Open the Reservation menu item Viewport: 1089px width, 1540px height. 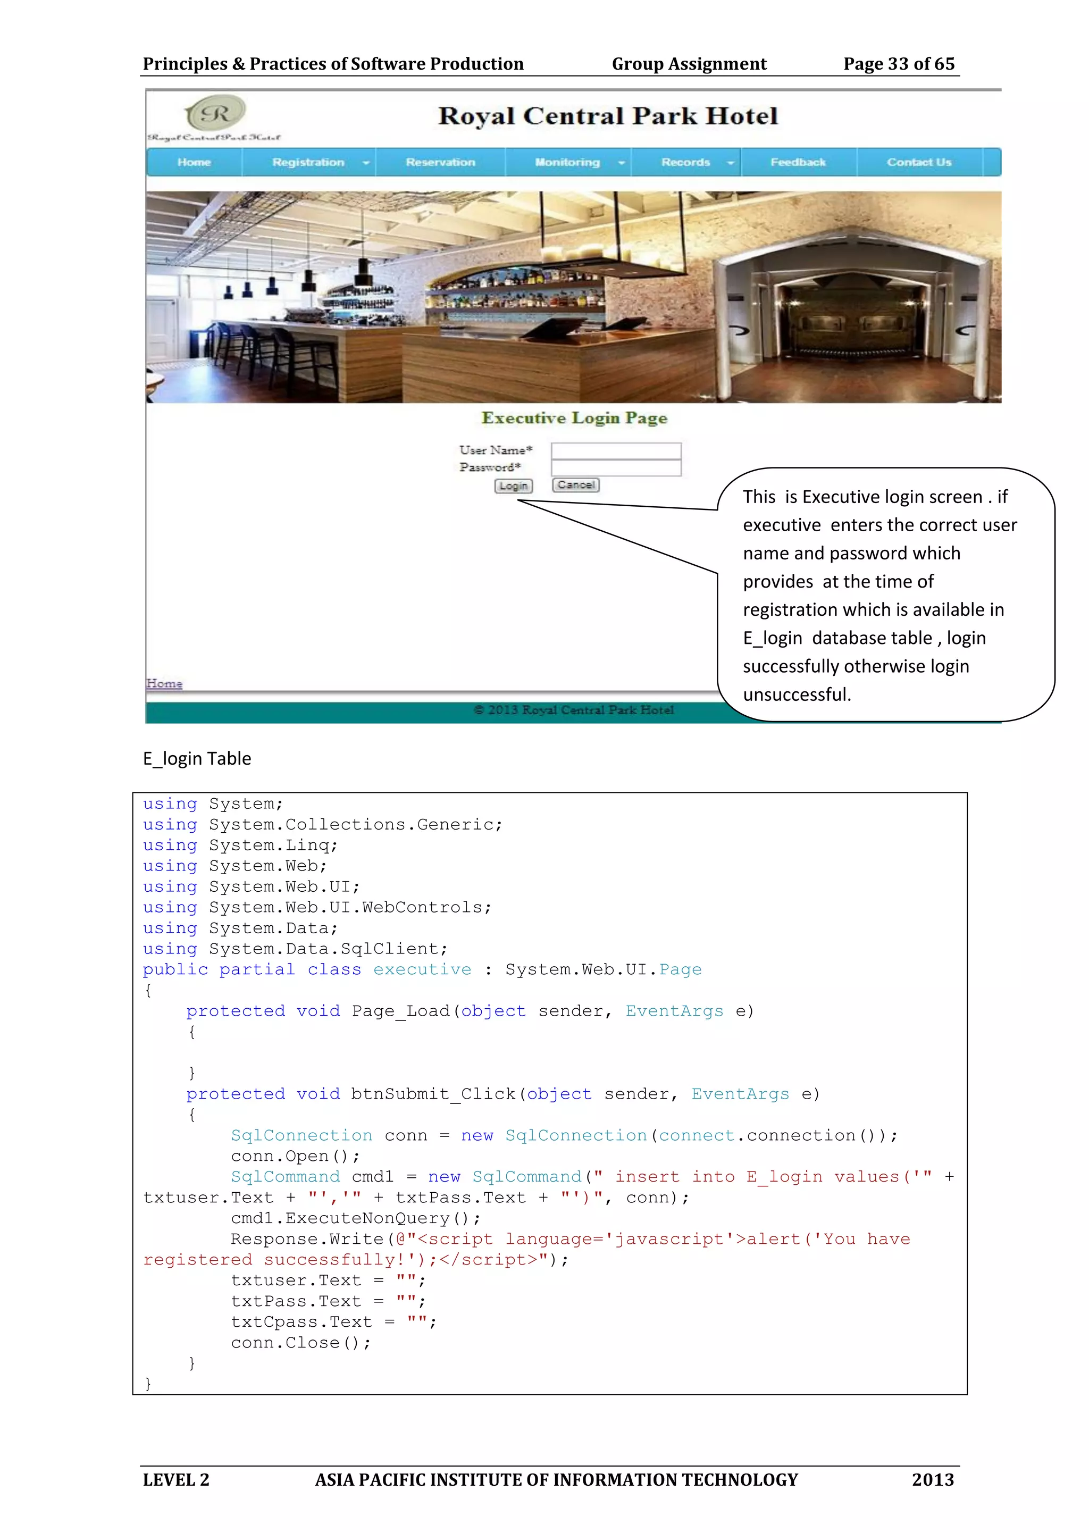440,162
